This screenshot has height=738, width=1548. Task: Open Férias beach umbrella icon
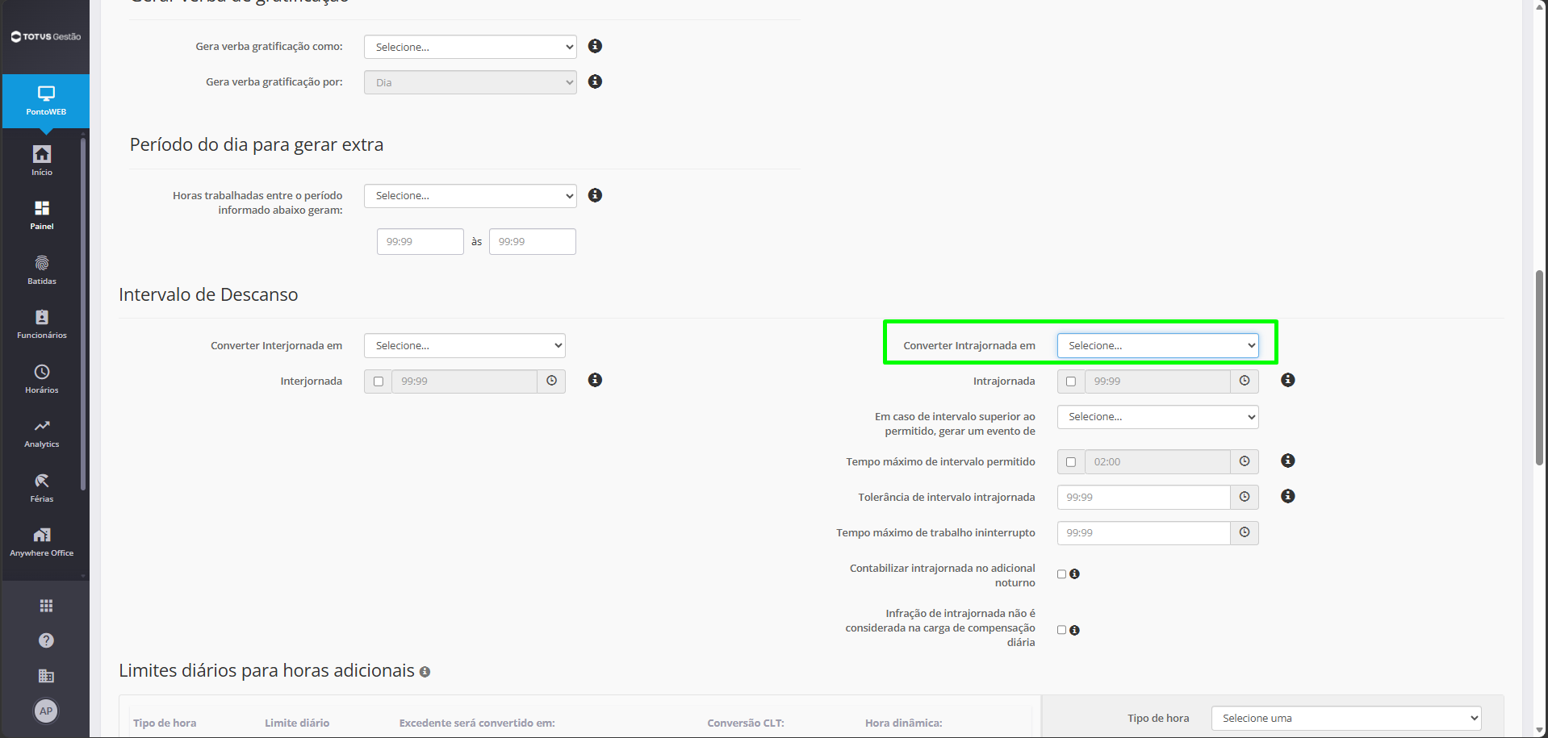pyautogui.click(x=42, y=481)
